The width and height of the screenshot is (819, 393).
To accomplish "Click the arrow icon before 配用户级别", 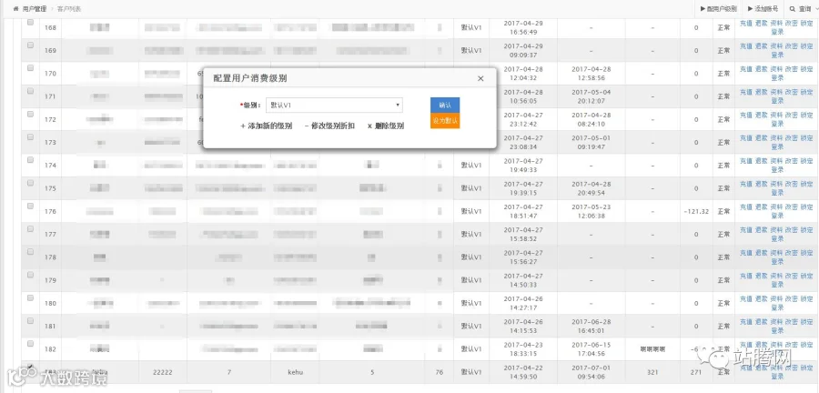I will [702, 9].
